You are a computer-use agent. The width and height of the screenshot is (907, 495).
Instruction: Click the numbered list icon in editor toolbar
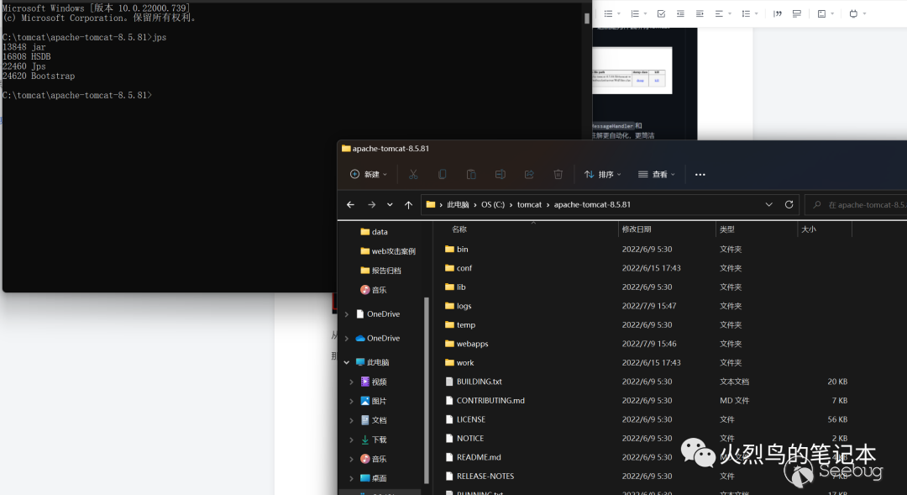635,13
